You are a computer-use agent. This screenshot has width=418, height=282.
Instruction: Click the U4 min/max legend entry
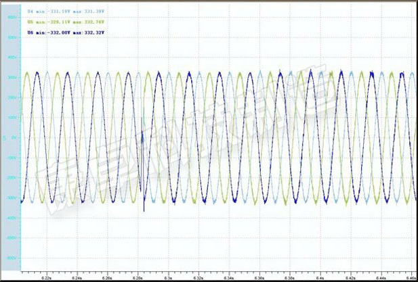point(66,12)
